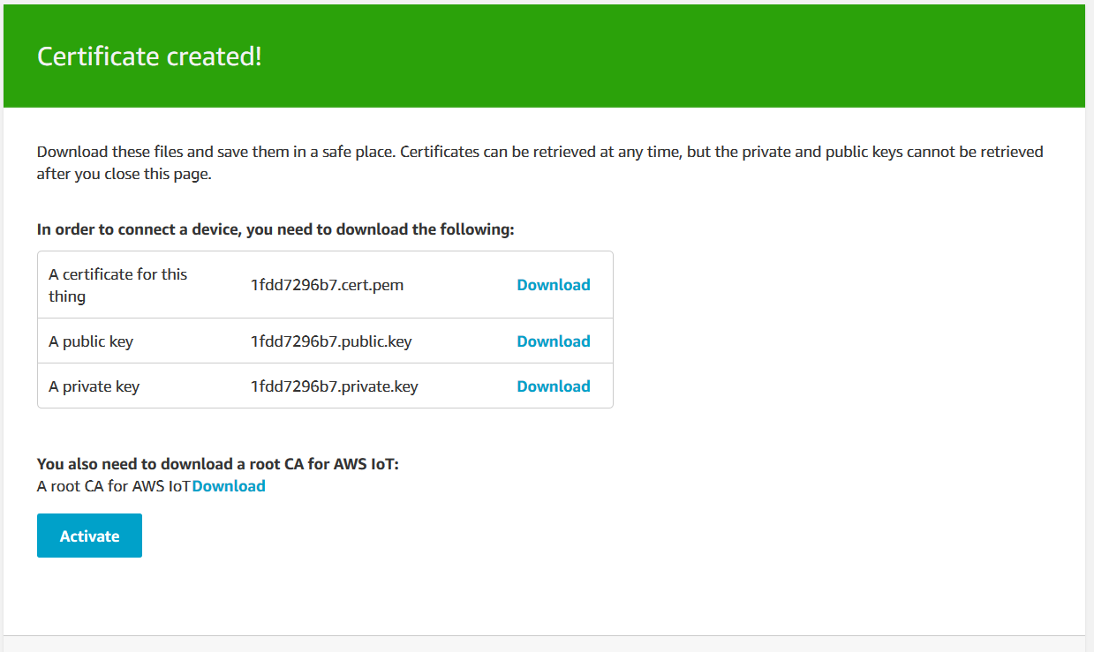The image size is (1094, 652).
Task: Click the 1fdd7296b7.private.key file name
Action: [335, 386]
